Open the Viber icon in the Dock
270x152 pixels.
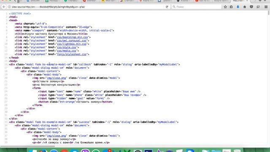click(x=85, y=150)
